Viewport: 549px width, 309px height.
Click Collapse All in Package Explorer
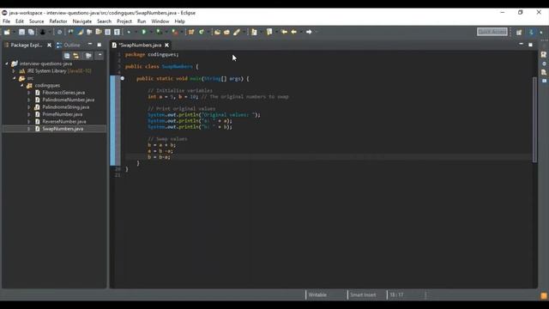coord(67,56)
